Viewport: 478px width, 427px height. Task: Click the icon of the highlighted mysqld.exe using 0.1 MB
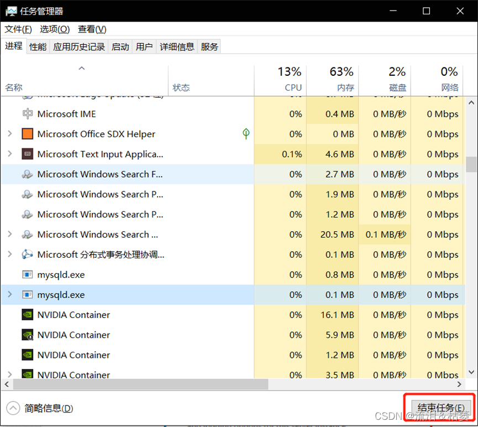(28, 295)
